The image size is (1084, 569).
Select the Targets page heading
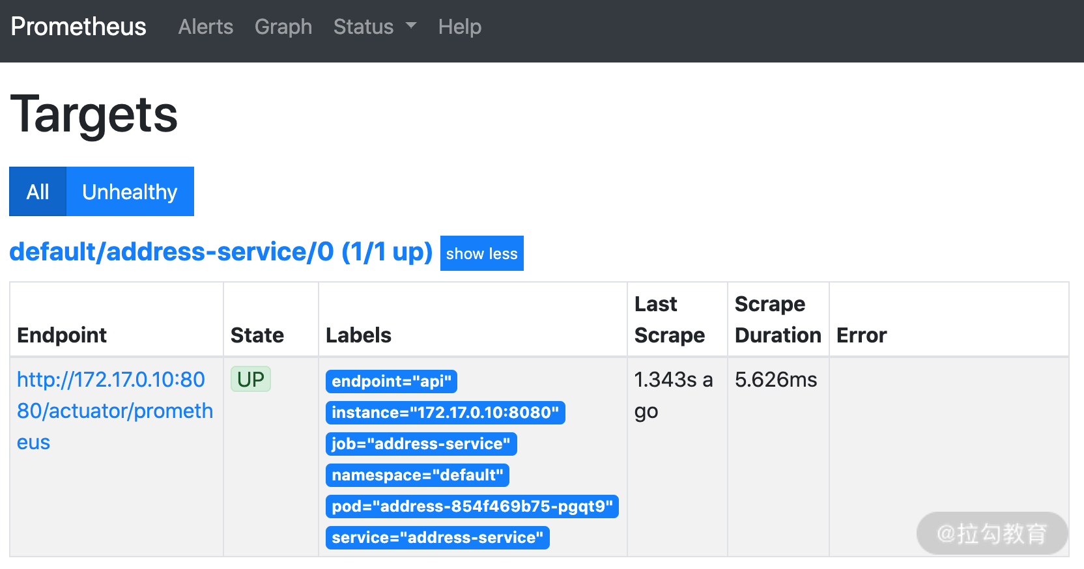pyautogui.click(x=94, y=115)
